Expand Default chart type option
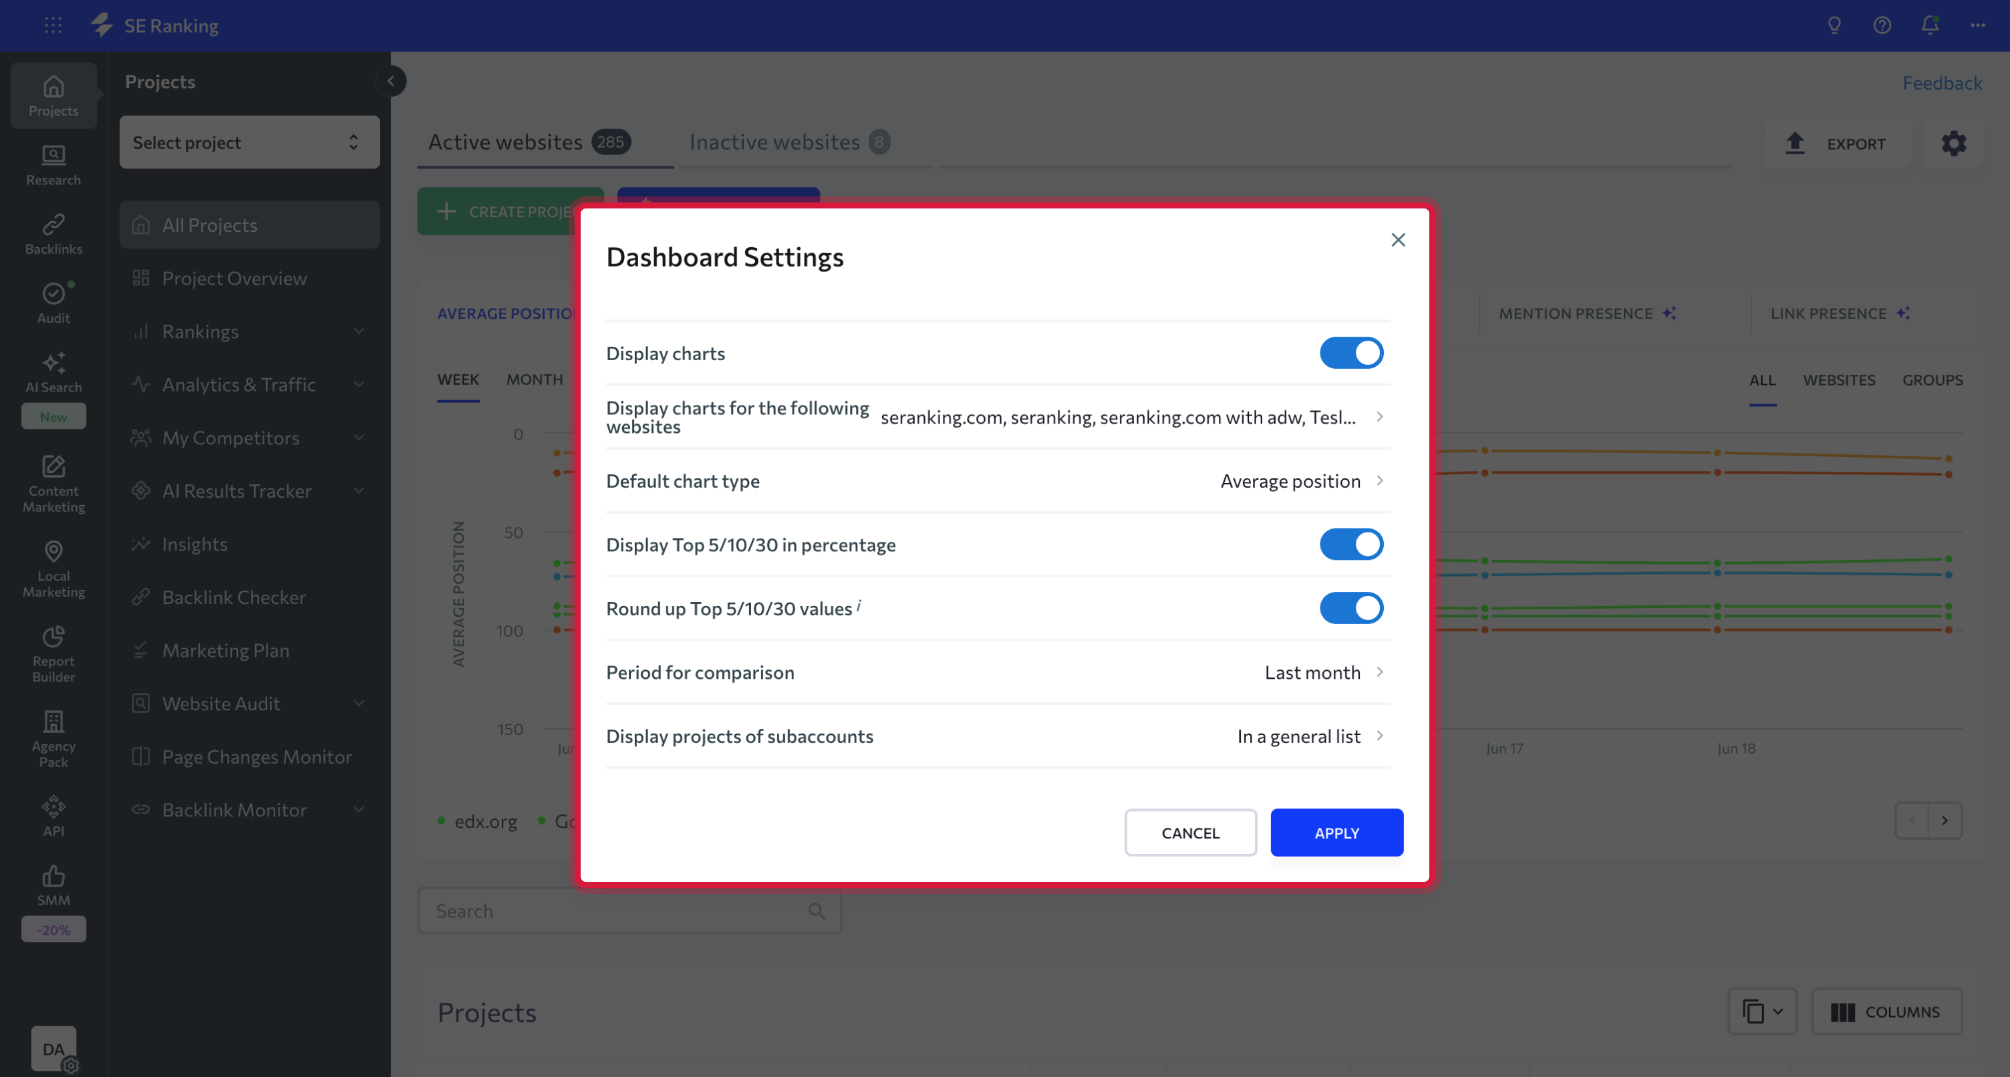The height and width of the screenshot is (1077, 2010). click(998, 481)
